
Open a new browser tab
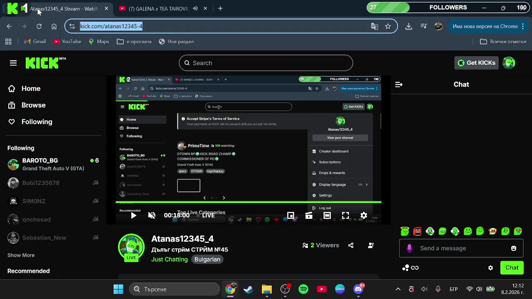[x=220, y=8]
